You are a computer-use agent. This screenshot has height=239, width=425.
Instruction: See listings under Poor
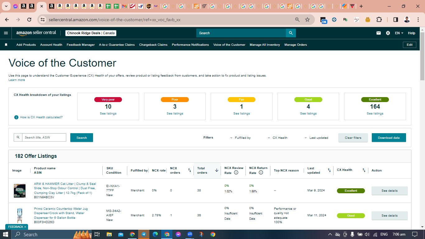point(175,114)
